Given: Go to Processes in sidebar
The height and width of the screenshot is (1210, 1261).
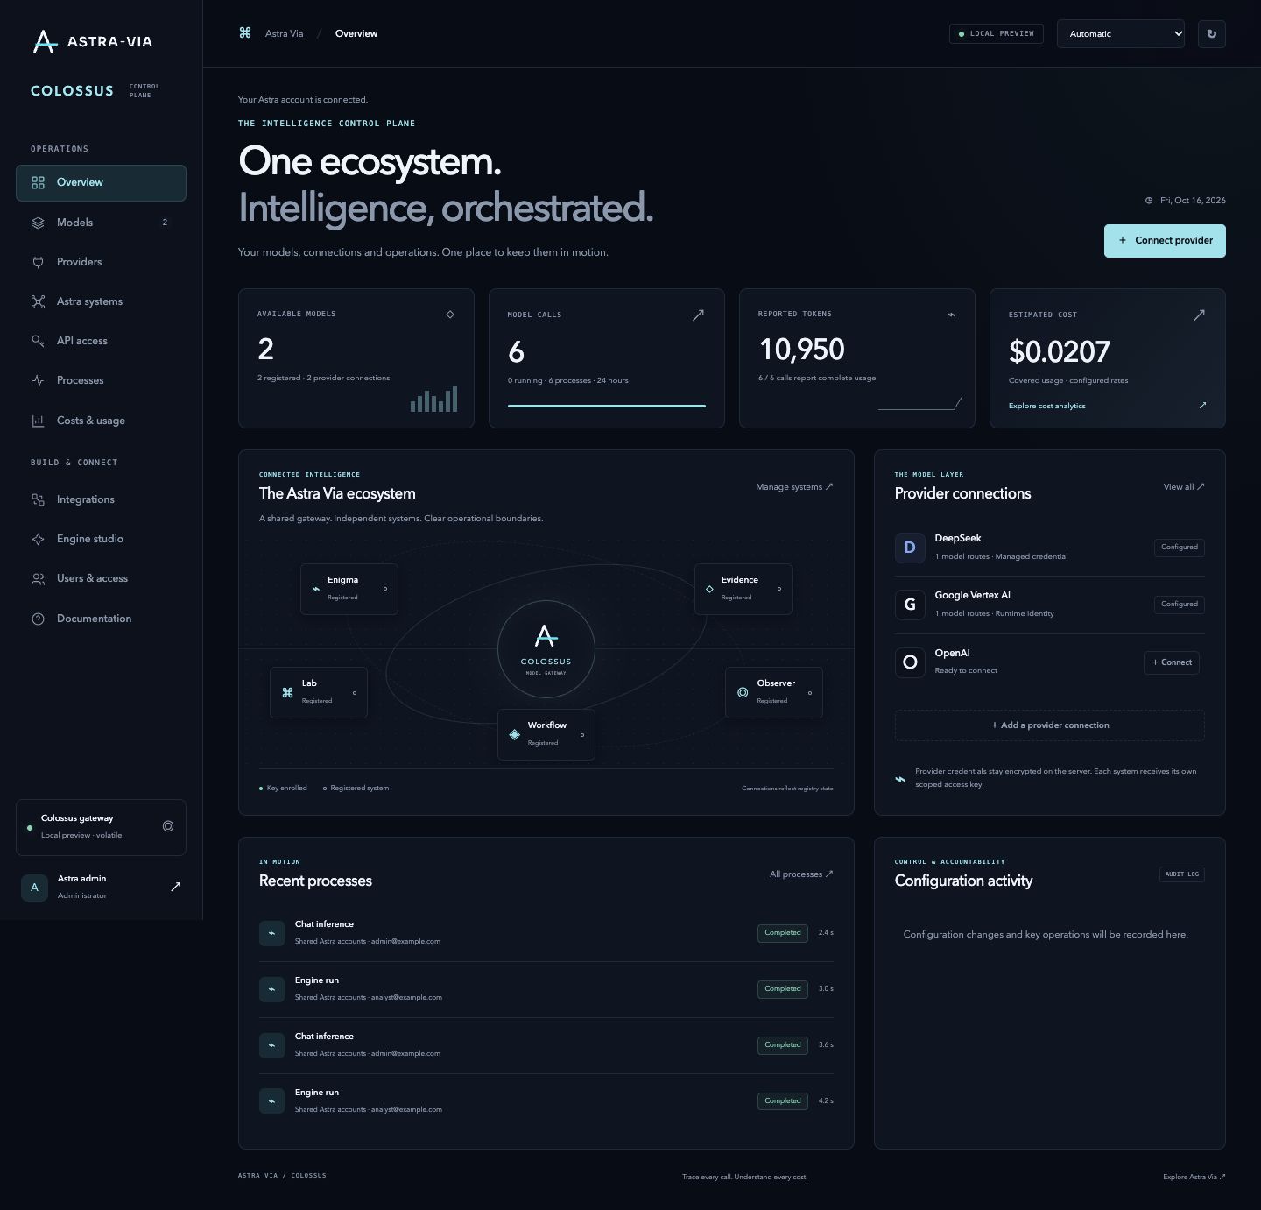Looking at the screenshot, I should pyautogui.click(x=101, y=380).
